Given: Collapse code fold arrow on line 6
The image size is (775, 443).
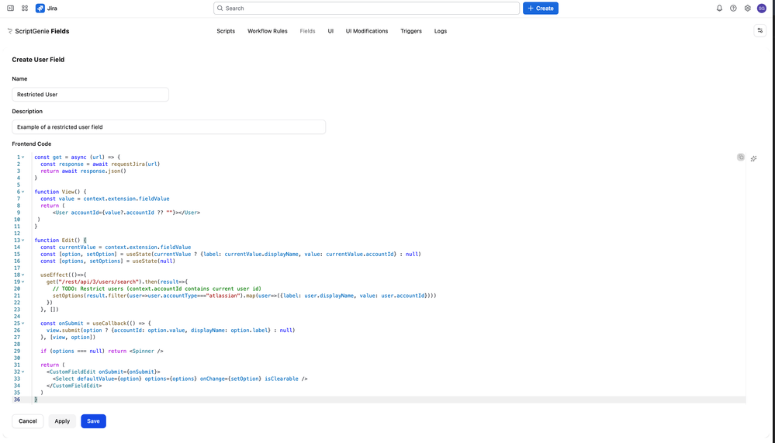Looking at the screenshot, I should (x=23, y=192).
